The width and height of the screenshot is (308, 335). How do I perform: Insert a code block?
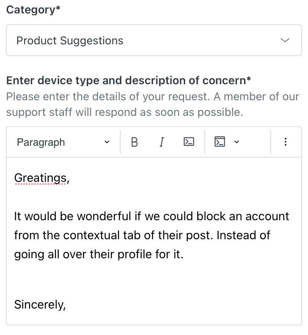[220, 142]
